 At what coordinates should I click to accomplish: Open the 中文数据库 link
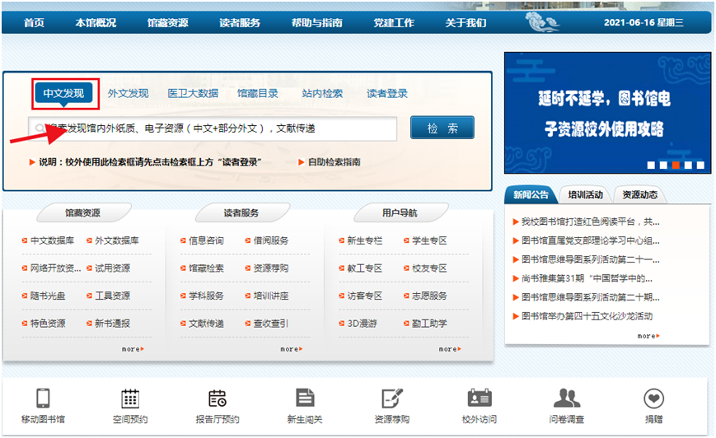click(x=52, y=240)
